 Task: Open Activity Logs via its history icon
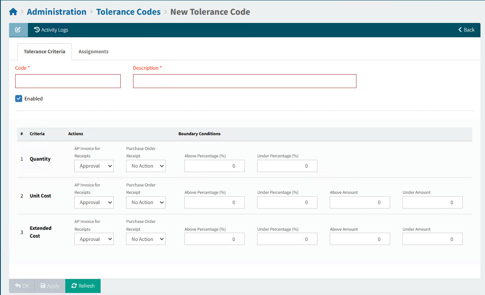(x=37, y=29)
